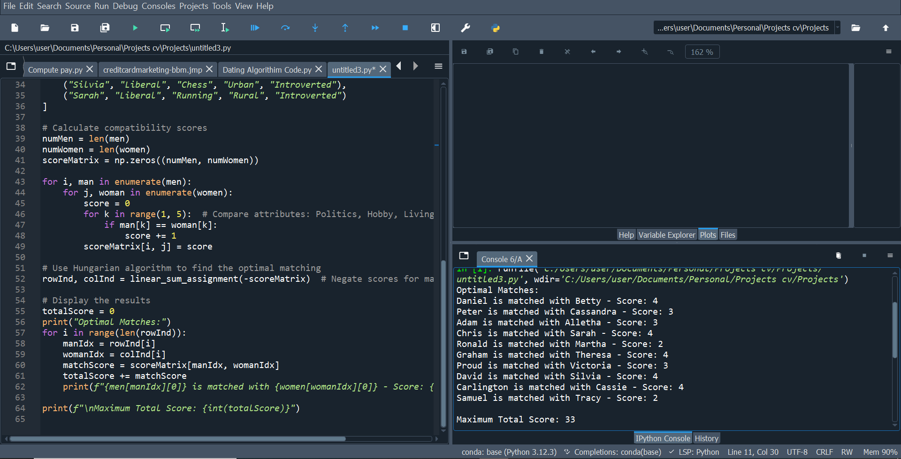Zoom in on plot icon

coord(645,52)
